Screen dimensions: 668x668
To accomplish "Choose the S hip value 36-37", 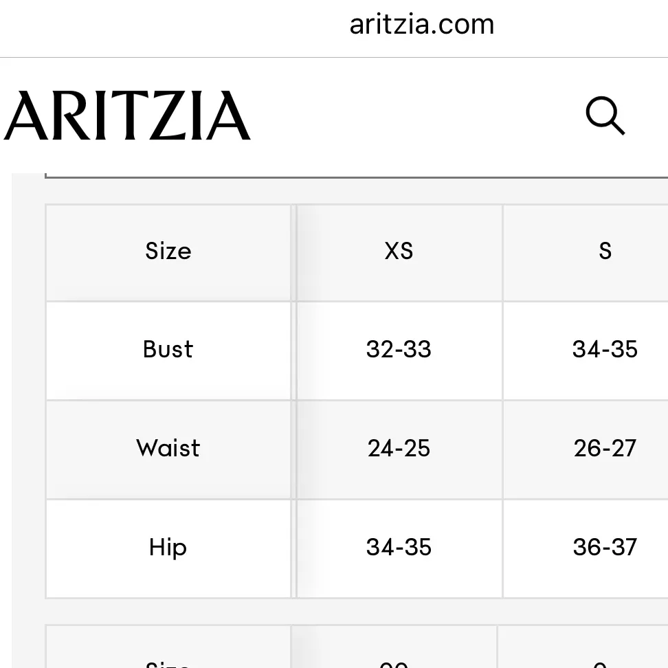I will click(x=605, y=548).
